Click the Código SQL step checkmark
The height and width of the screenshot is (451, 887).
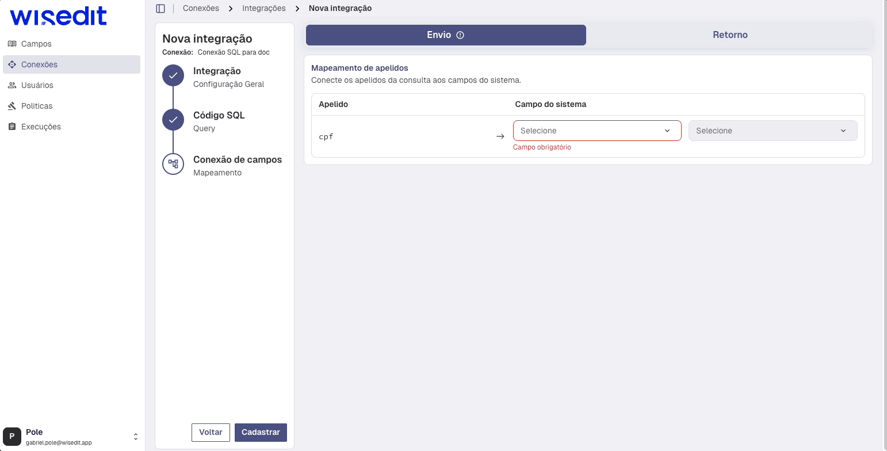pos(173,120)
